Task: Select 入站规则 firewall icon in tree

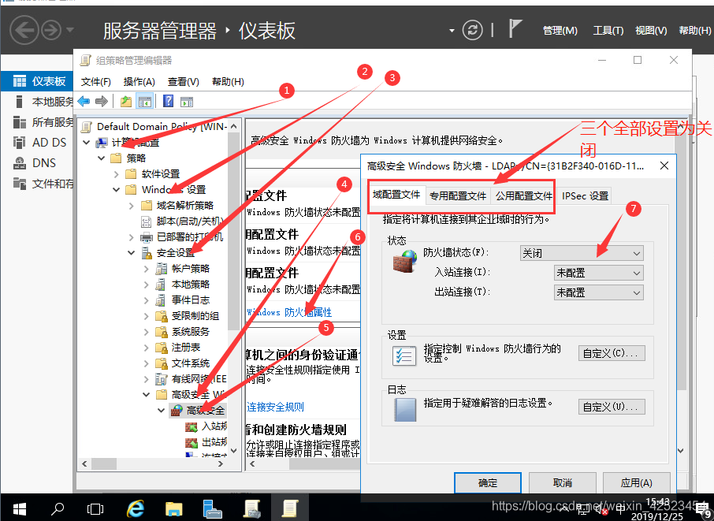Action: [x=192, y=426]
